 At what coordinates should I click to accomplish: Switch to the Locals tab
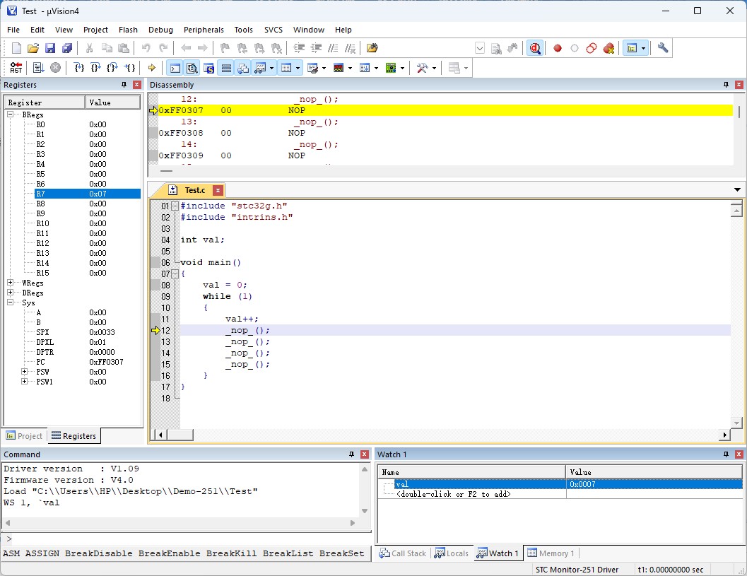click(x=452, y=553)
